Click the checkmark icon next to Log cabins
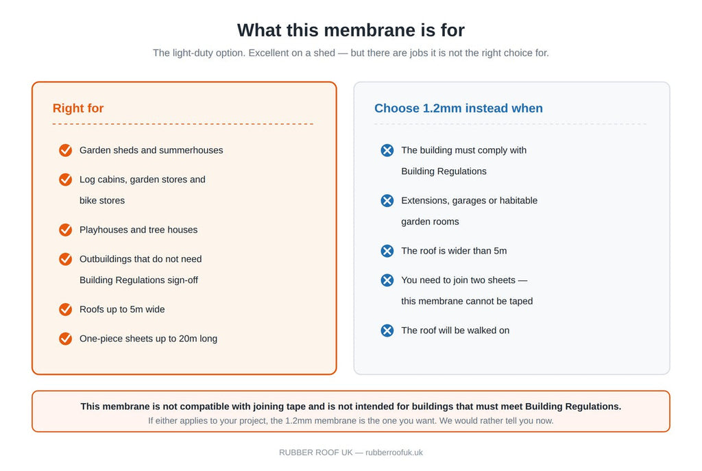 [65, 180]
